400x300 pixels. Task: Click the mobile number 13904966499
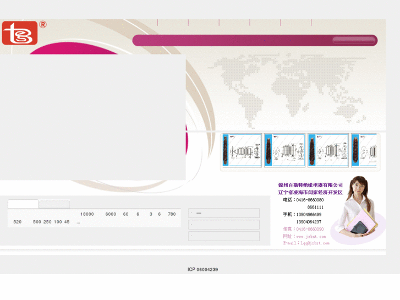(309, 215)
